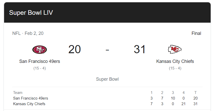Click the 49ers third quarter score 10
Image resolution: width=216 pixels, height=111 pixels.
click(x=173, y=98)
